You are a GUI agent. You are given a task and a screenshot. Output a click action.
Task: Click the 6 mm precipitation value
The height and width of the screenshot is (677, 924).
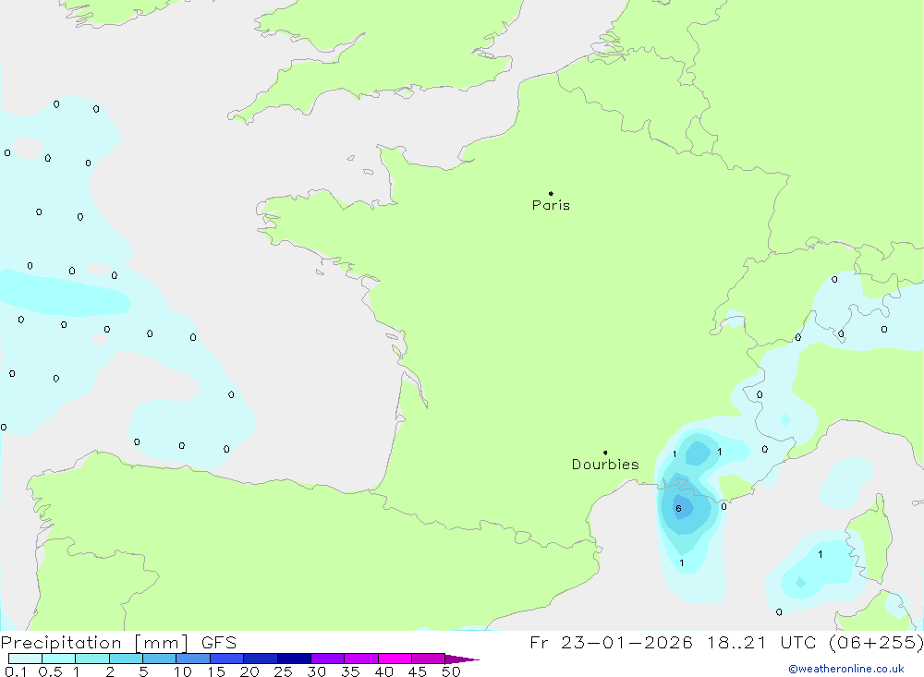click(x=679, y=509)
